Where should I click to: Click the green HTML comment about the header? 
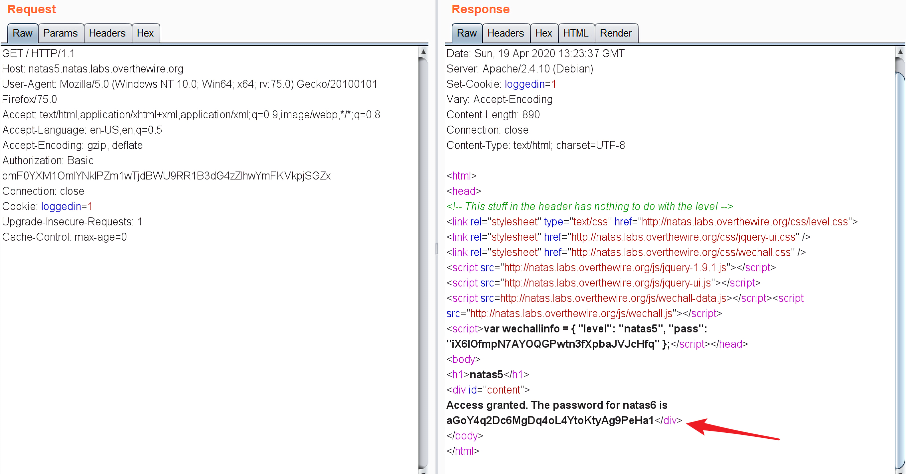(590, 207)
